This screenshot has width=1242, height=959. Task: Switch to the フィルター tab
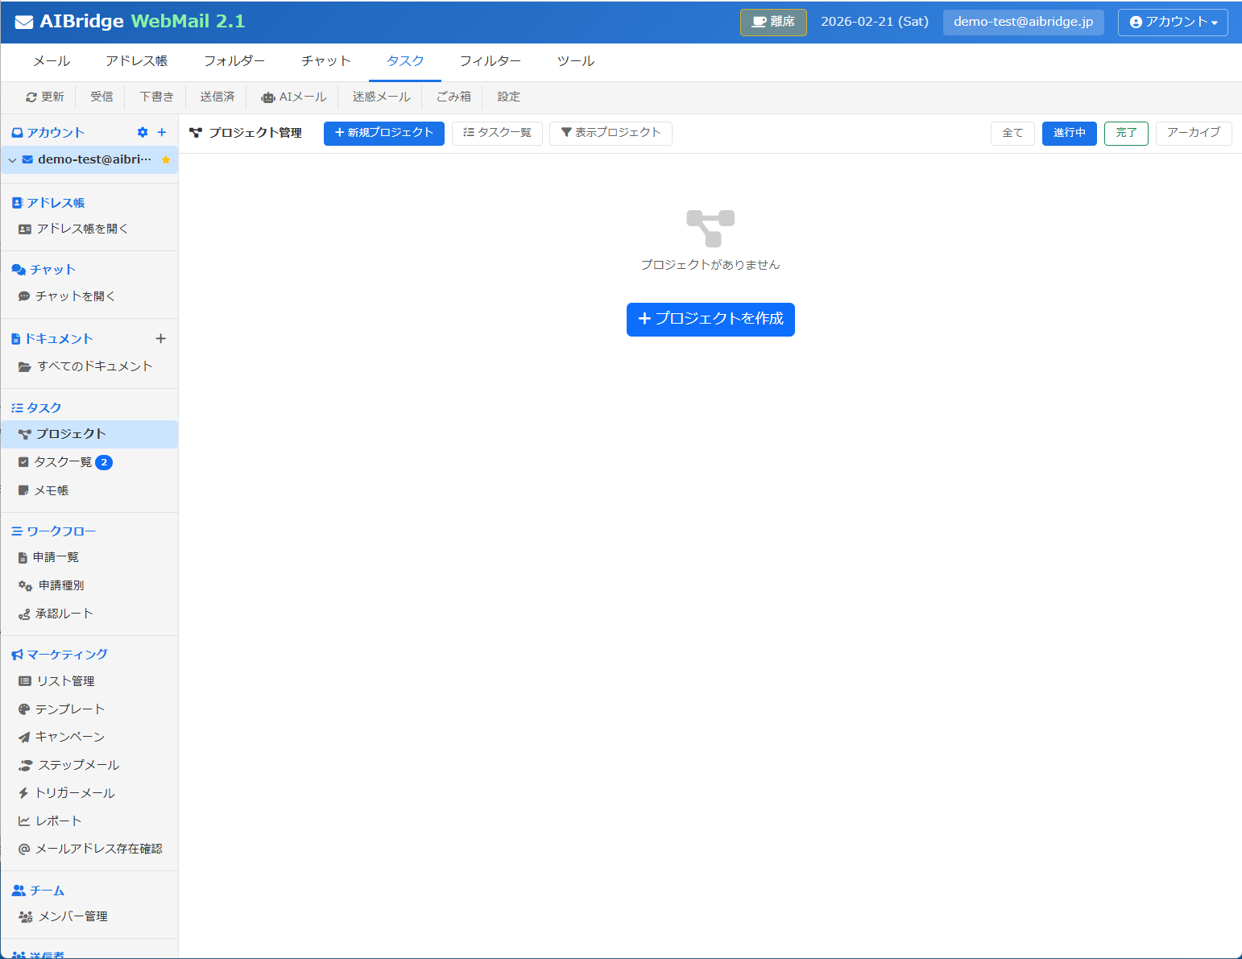pos(491,61)
